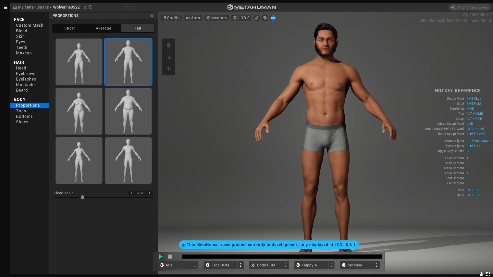Toggle the hotkey reference keyboard button
This screenshot has height=277, width=493.
(x=273, y=18)
